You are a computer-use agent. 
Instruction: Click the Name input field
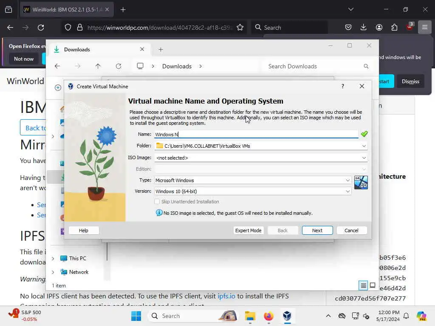(256, 135)
